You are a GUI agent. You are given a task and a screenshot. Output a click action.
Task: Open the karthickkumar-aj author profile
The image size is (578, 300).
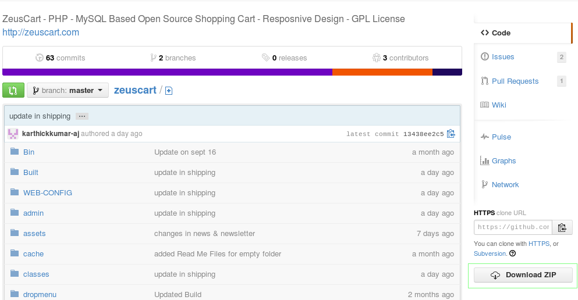point(51,134)
